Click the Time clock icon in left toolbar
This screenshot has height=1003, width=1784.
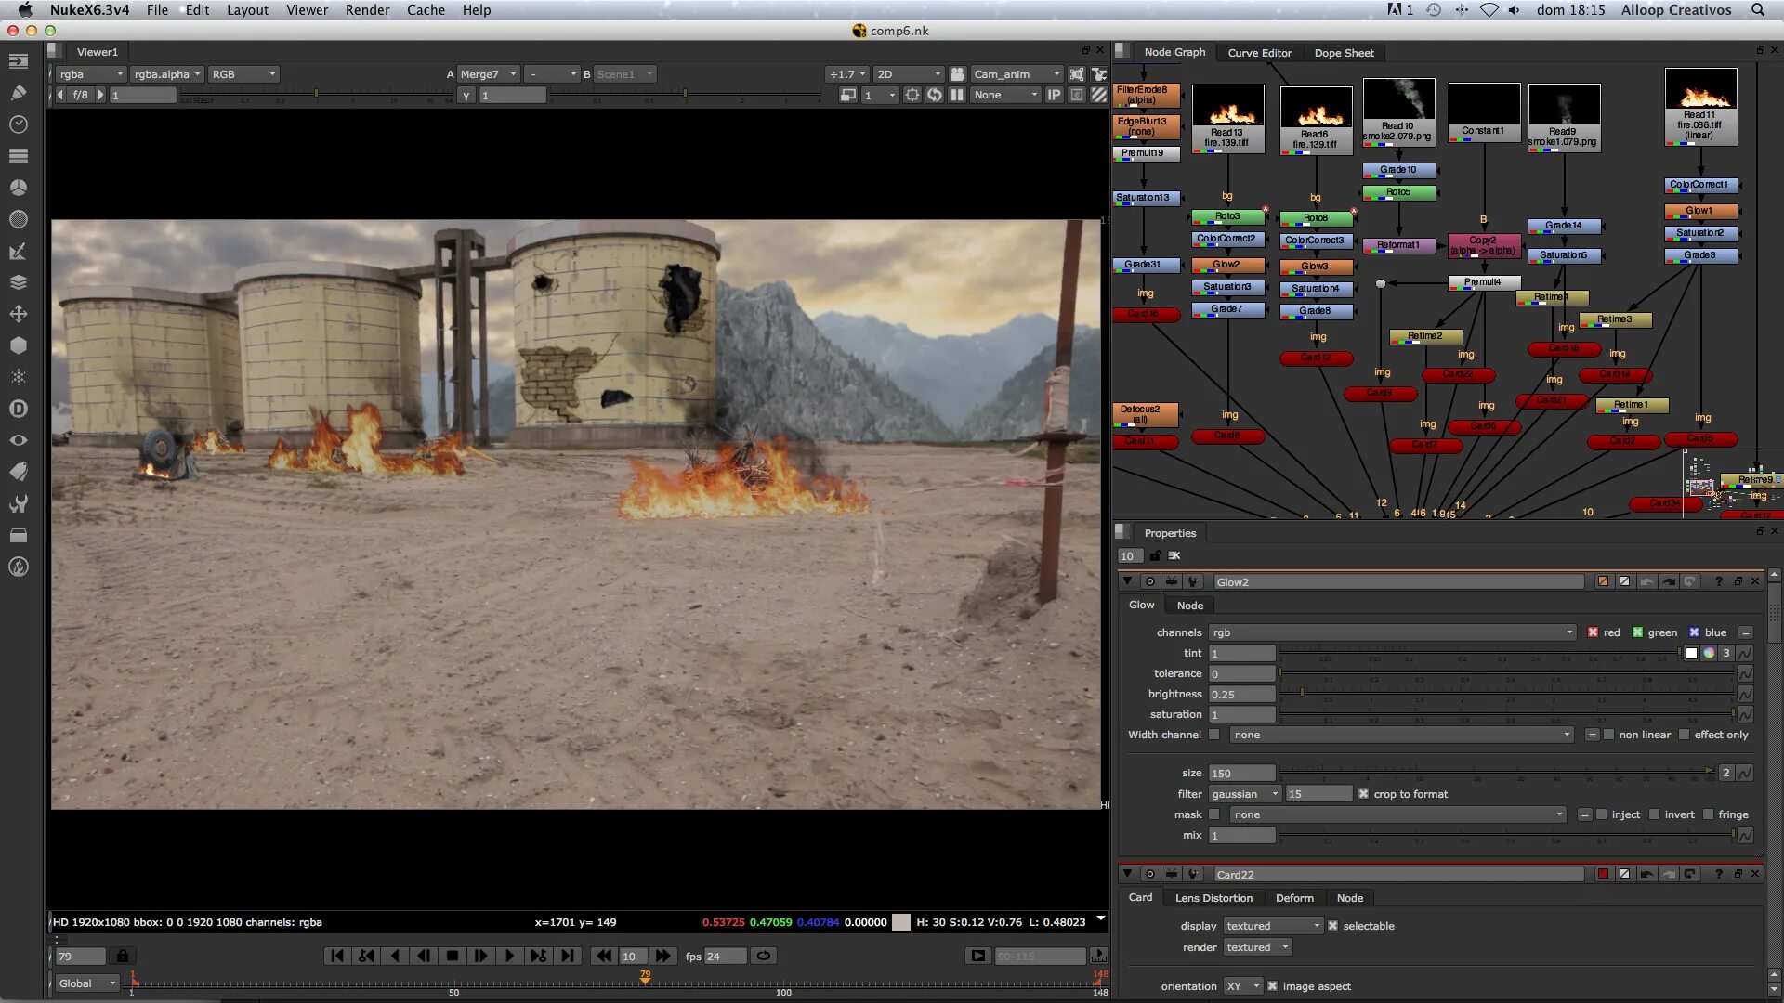(18, 124)
